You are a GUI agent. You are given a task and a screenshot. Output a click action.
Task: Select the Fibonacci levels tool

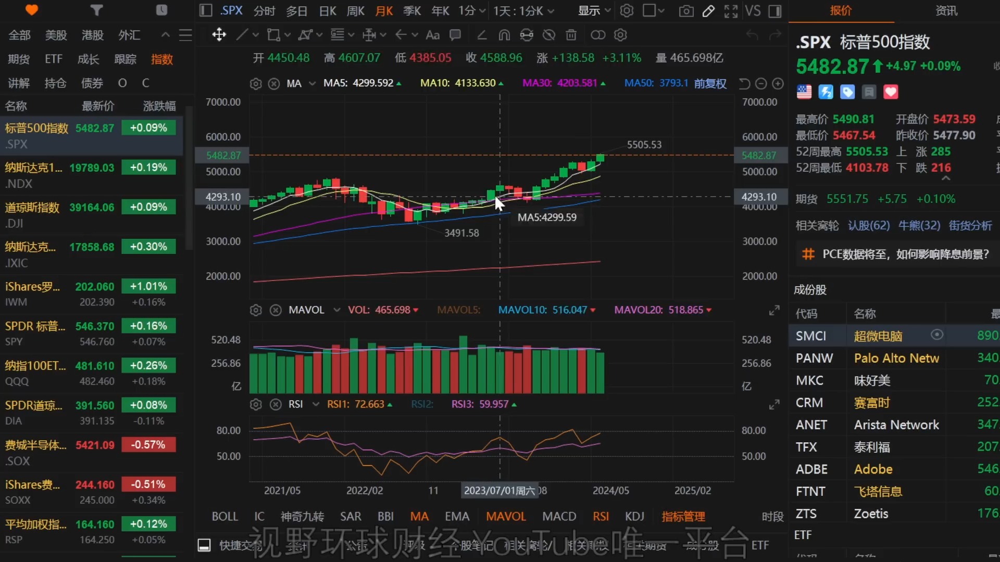[x=337, y=35]
